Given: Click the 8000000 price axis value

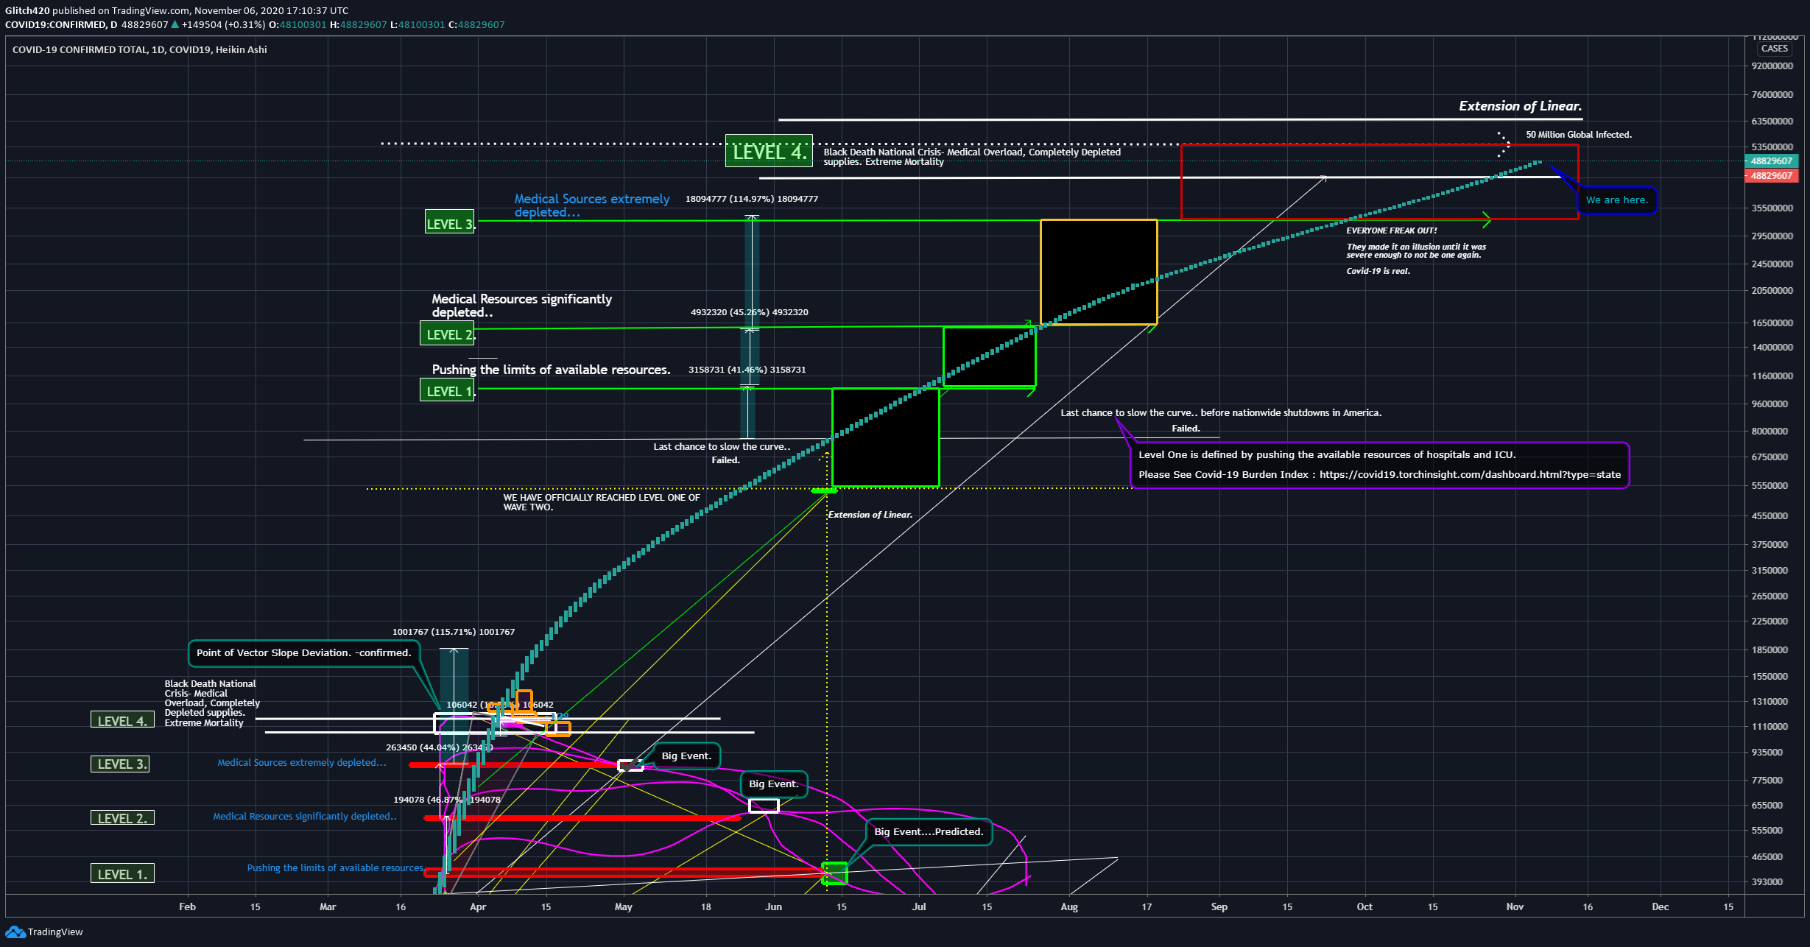Looking at the screenshot, I should 1769,431.
